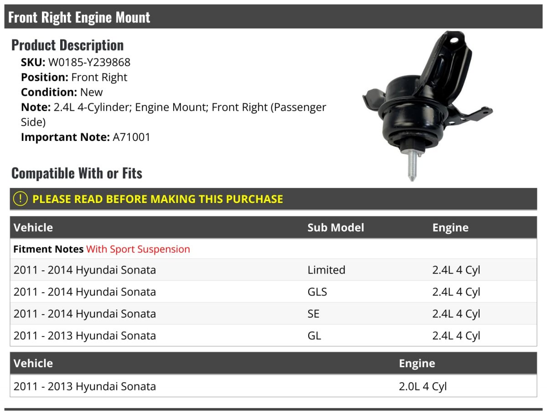Click the With Sport Suspension fitment note

(x=138, y=249)
